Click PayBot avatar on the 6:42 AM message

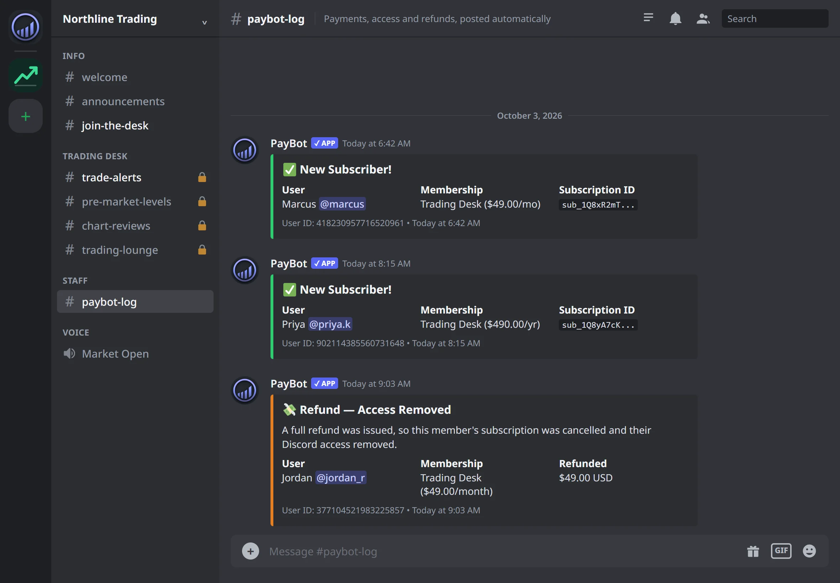(x=245, y=150)
